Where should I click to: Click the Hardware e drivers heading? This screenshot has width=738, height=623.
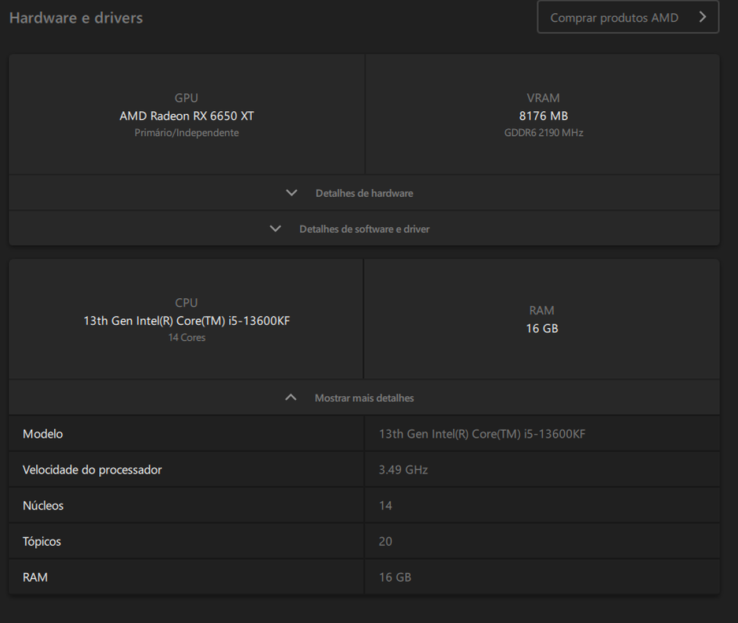coord(76,18)
